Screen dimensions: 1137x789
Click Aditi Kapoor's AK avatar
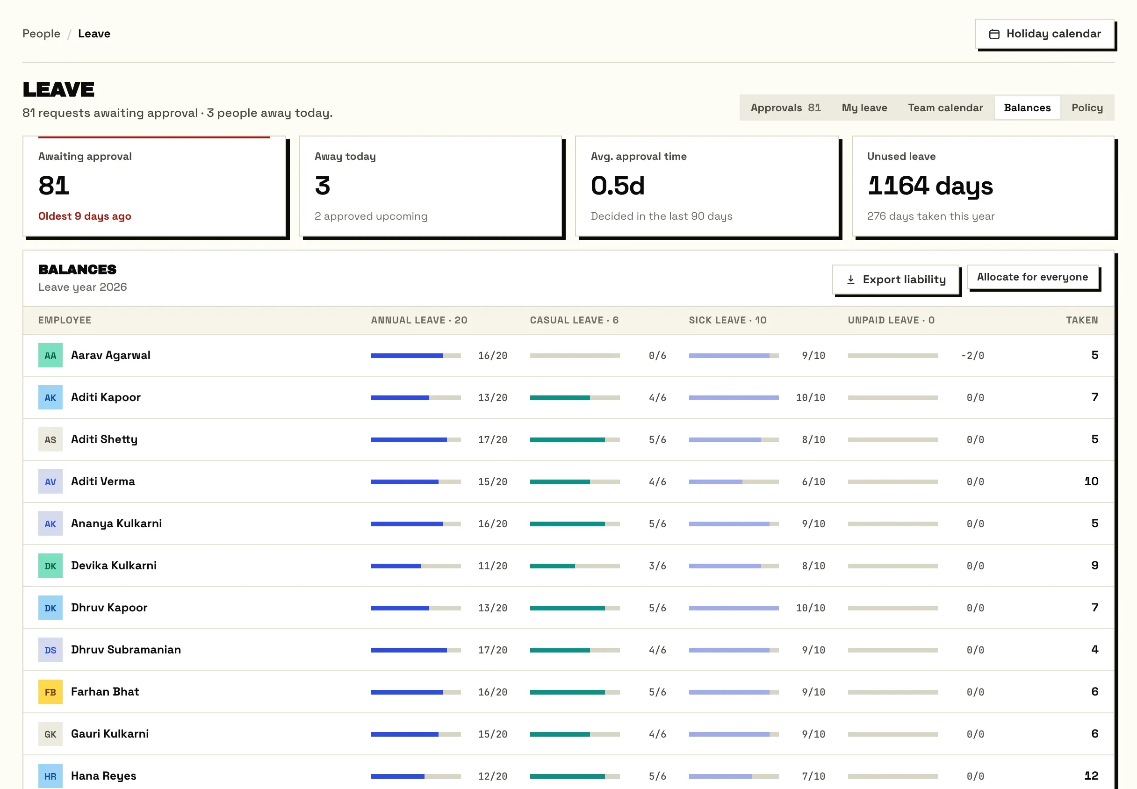tap(50, 397)
